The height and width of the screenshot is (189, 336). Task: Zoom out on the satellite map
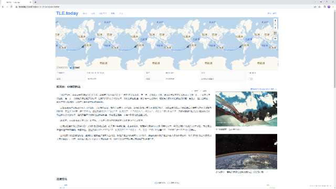[x=275, y=24]
